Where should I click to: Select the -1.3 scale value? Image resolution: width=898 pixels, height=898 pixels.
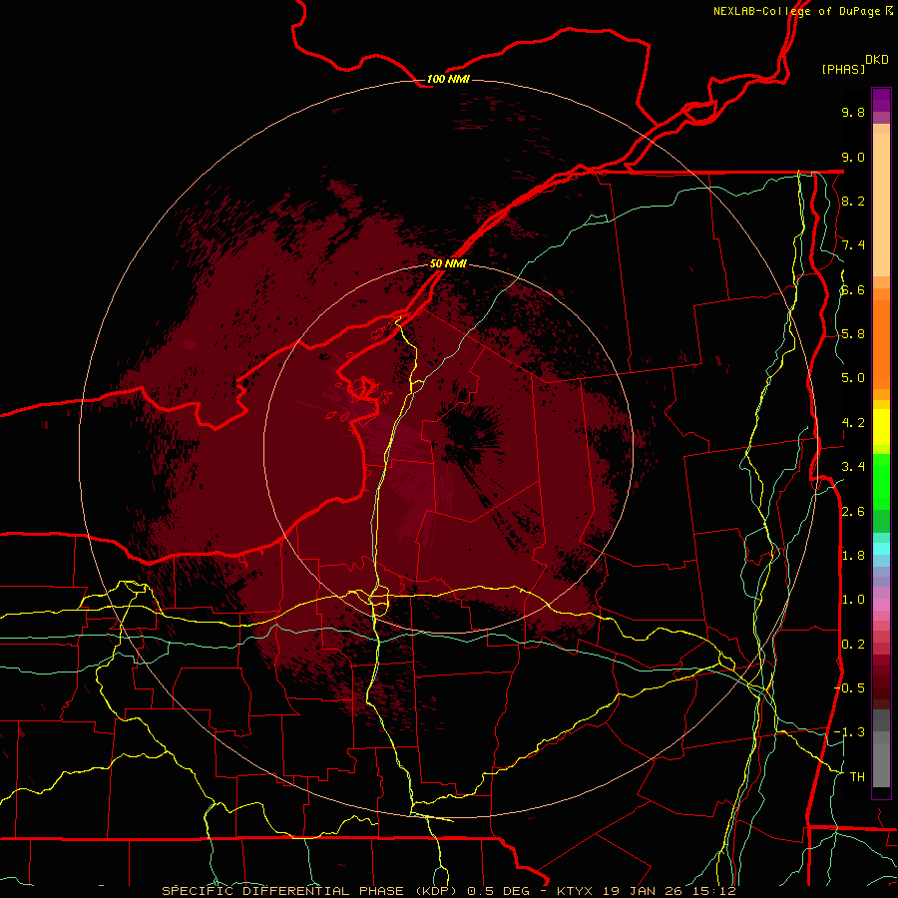pyautogui.click(x=849, y=732)
